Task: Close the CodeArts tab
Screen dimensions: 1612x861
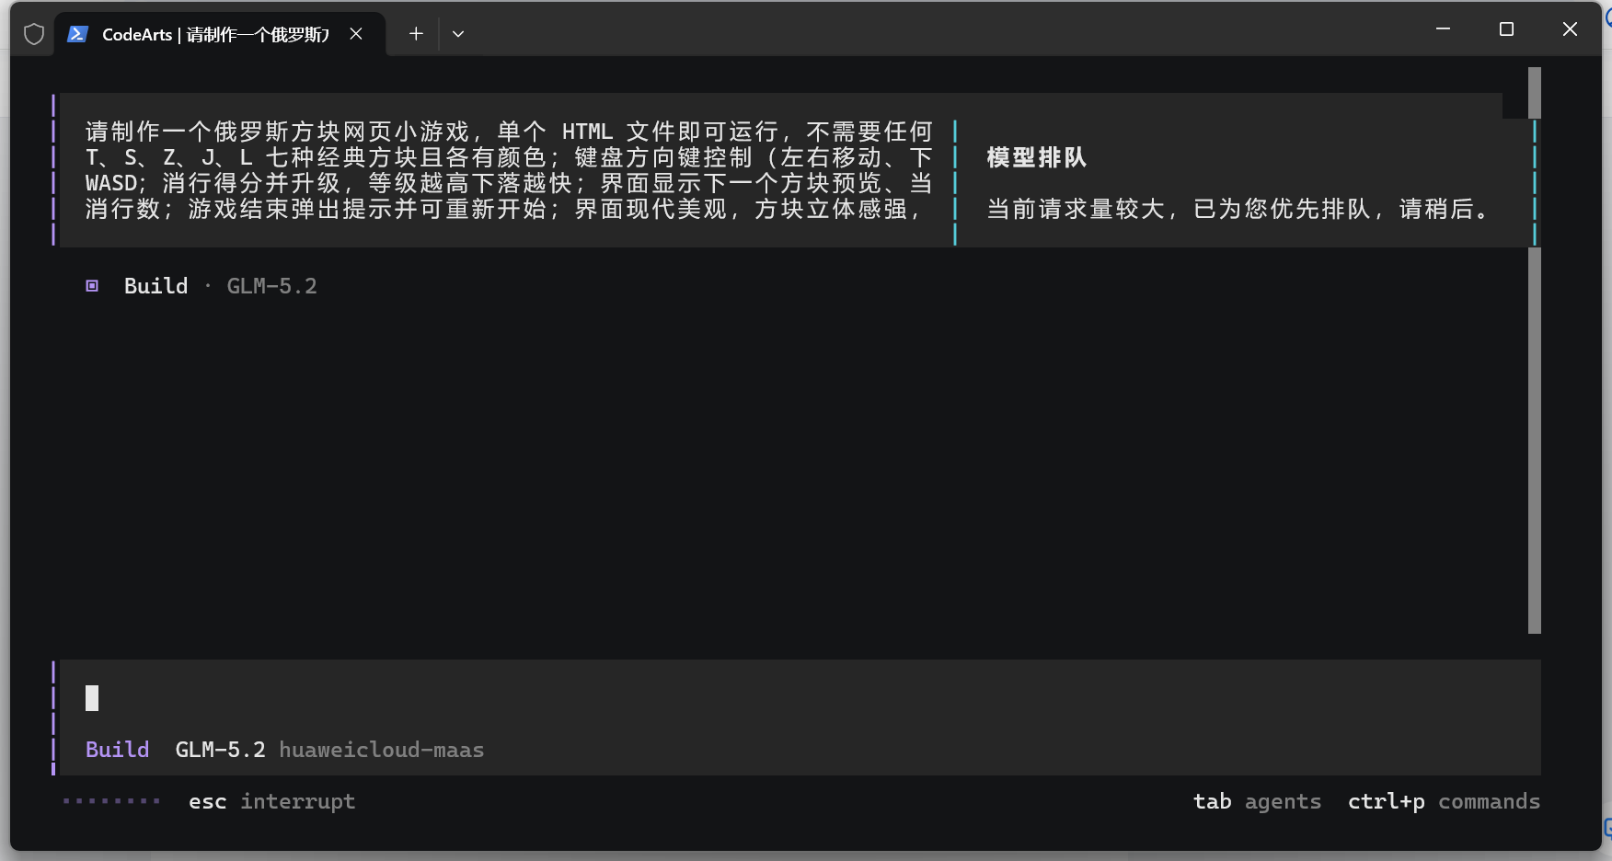Action: [356, 34]
